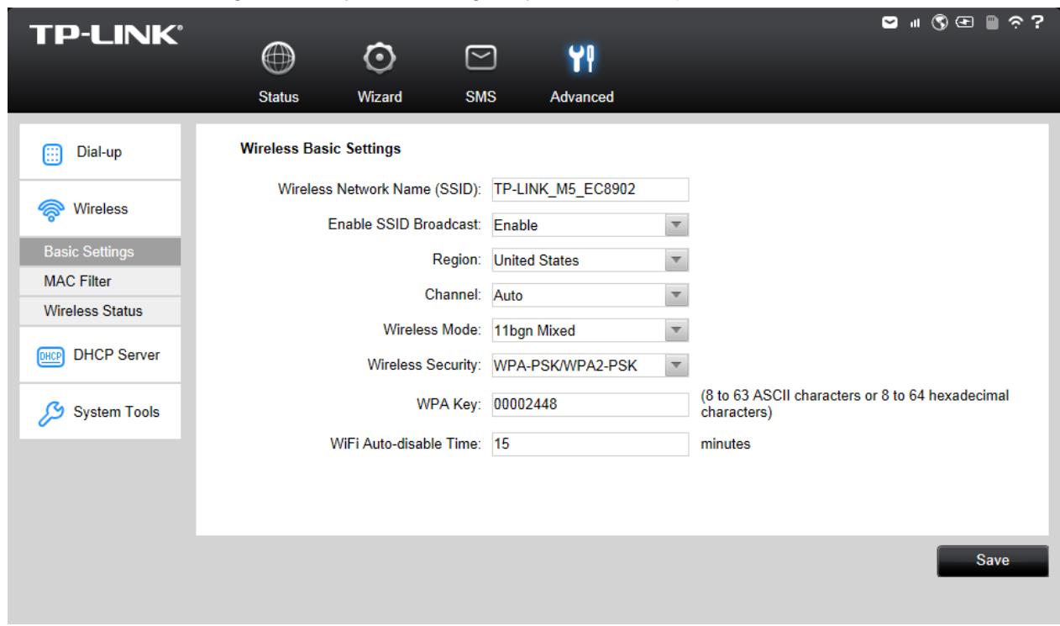The image size is (1060, 626).
Task: Select Basic Settings submenu item
Action: 100,251
